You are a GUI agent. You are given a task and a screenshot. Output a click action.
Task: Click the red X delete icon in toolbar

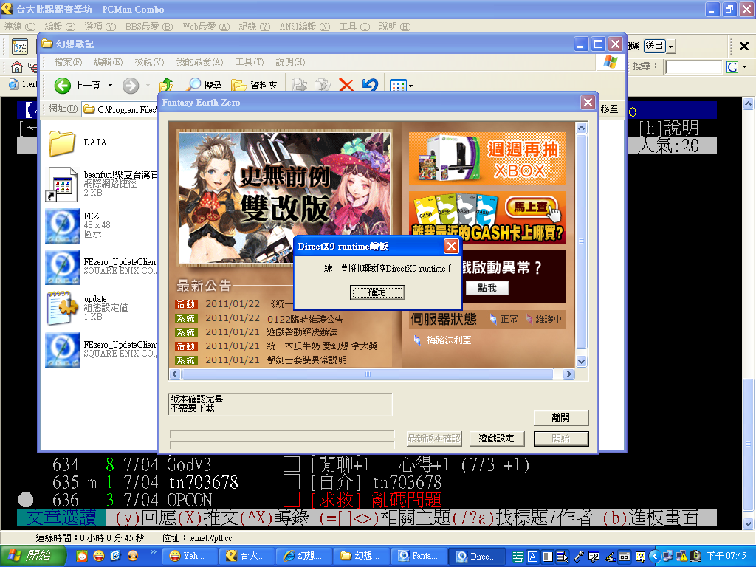[x=346, y=86]
